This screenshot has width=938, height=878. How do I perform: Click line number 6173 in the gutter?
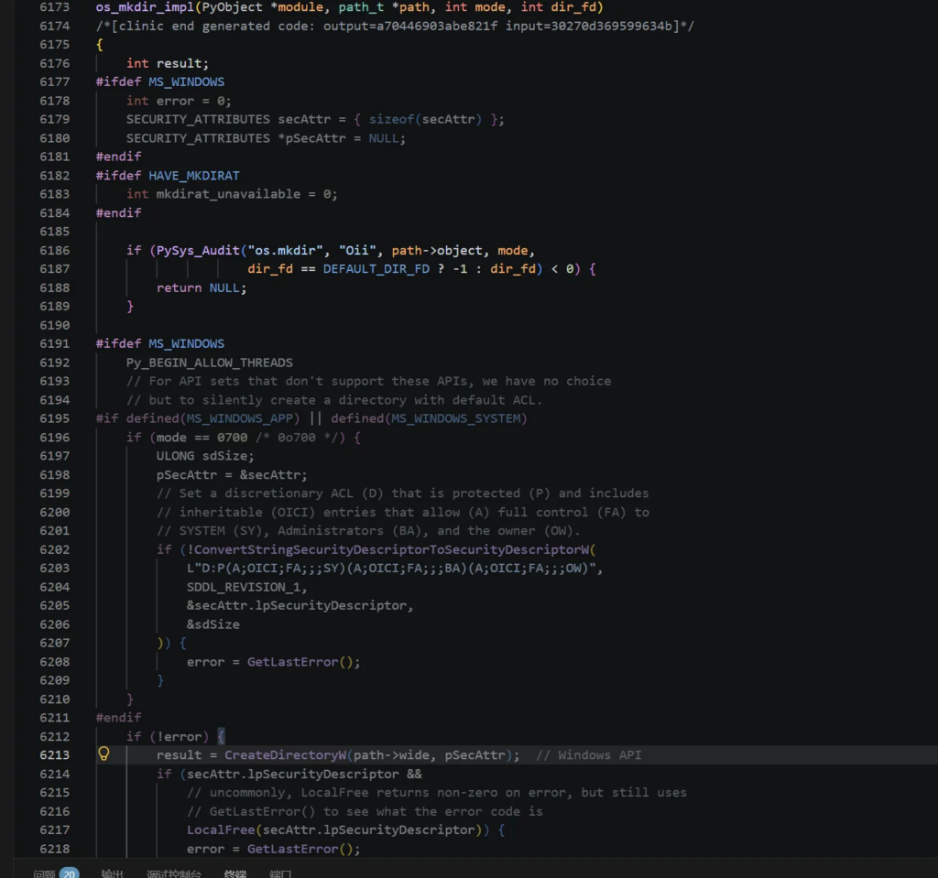point(54,7)
